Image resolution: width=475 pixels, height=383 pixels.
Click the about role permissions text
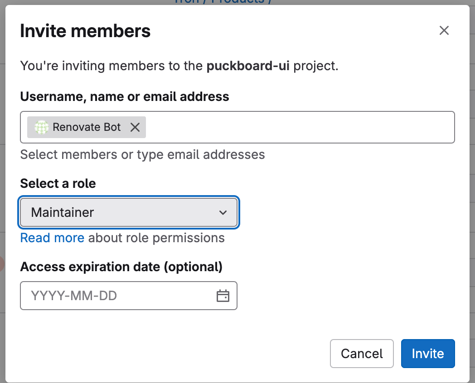(156, 238)
